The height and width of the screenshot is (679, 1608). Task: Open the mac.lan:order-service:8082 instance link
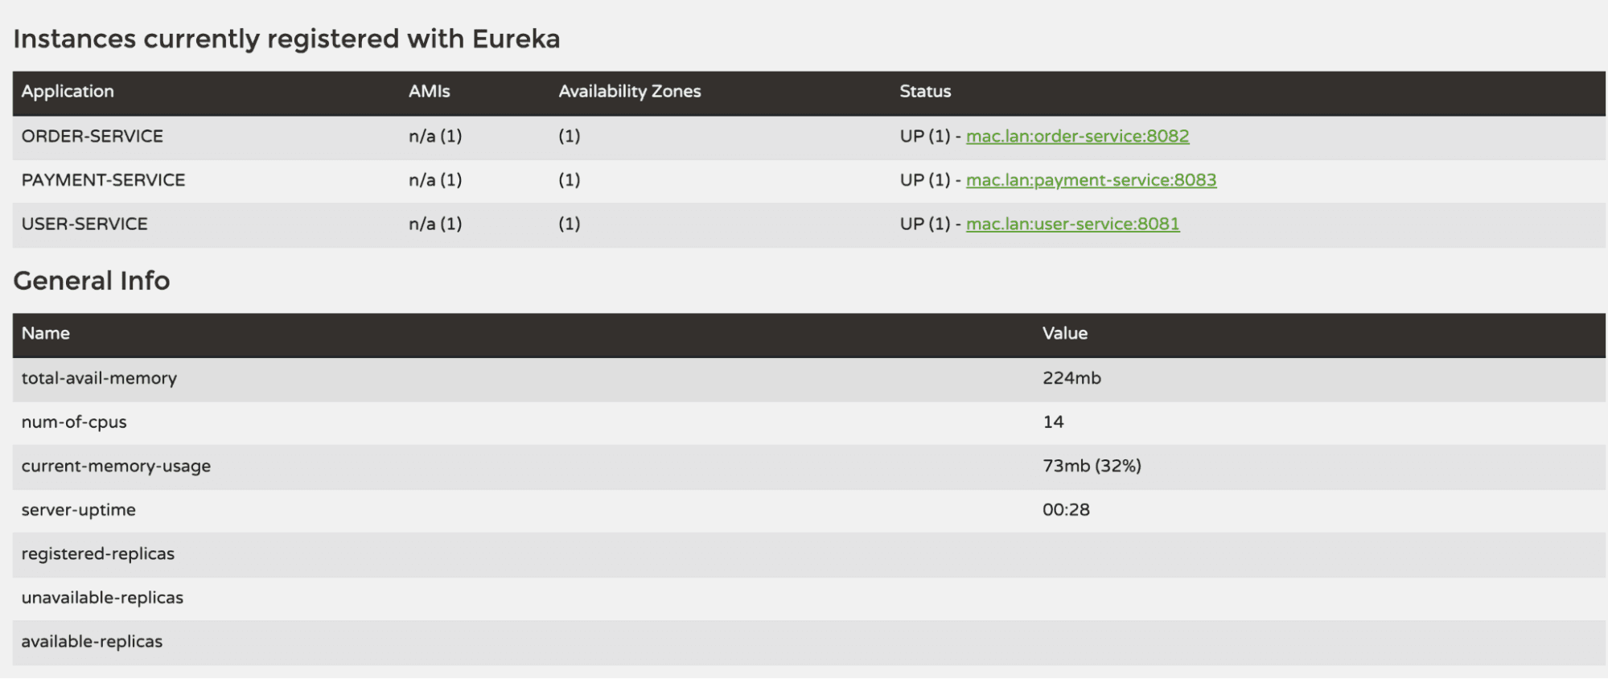click(x=1078, y=136)
